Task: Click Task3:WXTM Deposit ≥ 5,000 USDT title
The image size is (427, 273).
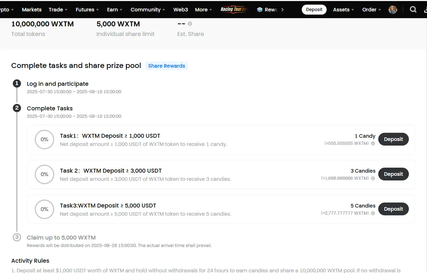Action: pos(108,205)
